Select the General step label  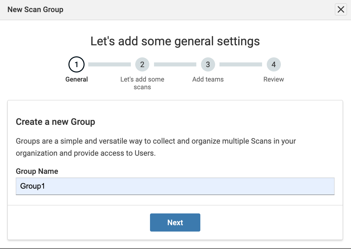[77, 80]
